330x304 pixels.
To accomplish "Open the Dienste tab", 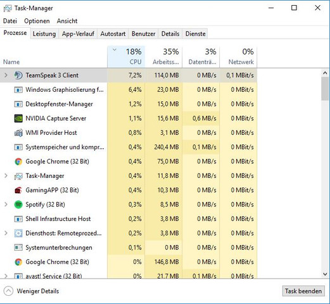I will 195,34.
